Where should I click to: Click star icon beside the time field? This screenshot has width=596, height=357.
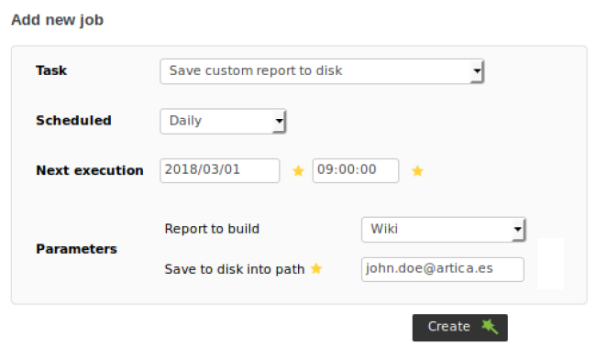(417, 171)
